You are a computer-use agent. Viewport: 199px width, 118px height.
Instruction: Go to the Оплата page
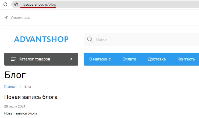(x=129, y=59)
